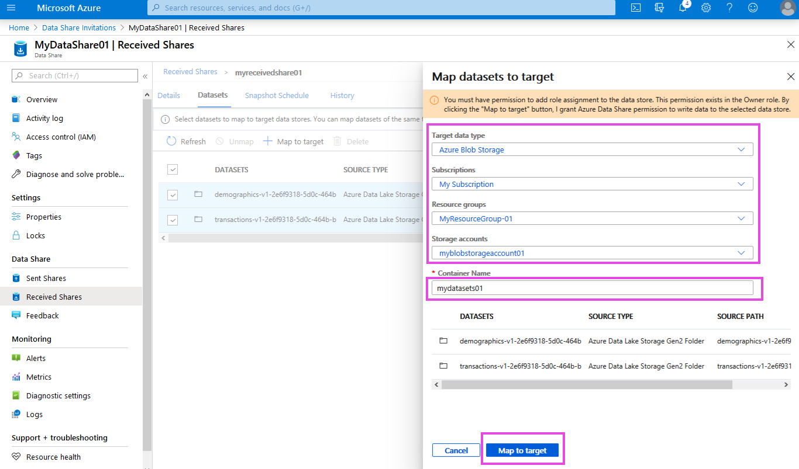Image resolution: width=799 pixels, height=469 pixels.
Task: Click the Unmap toolbar command
Action: click(235, 141)
